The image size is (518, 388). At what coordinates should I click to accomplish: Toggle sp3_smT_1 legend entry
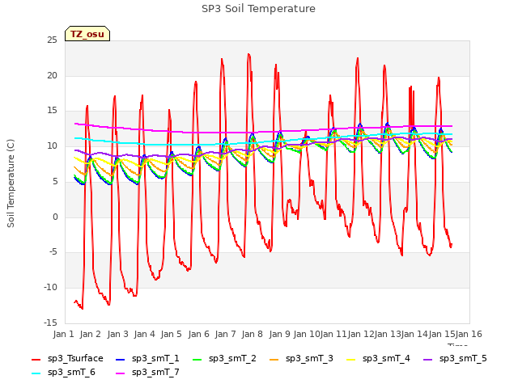pyautogui.click(x=147, y=359)
